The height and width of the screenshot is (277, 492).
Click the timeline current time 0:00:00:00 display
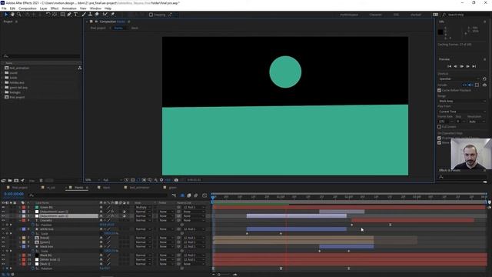[x=14, y=194]
